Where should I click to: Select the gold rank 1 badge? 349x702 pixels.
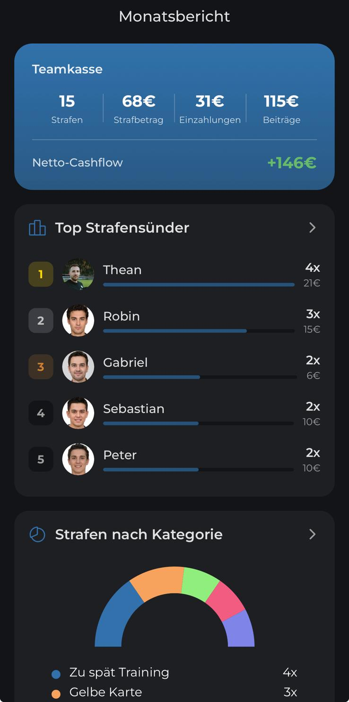pyautogui.click(x=41, y=274)
